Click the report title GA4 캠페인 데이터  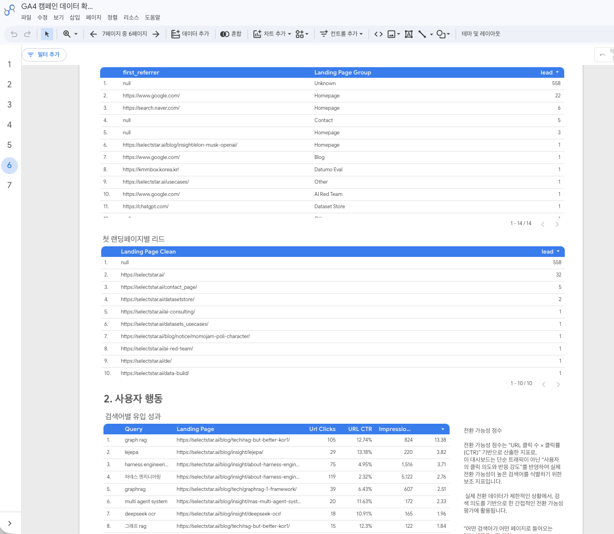click(57, 6)
